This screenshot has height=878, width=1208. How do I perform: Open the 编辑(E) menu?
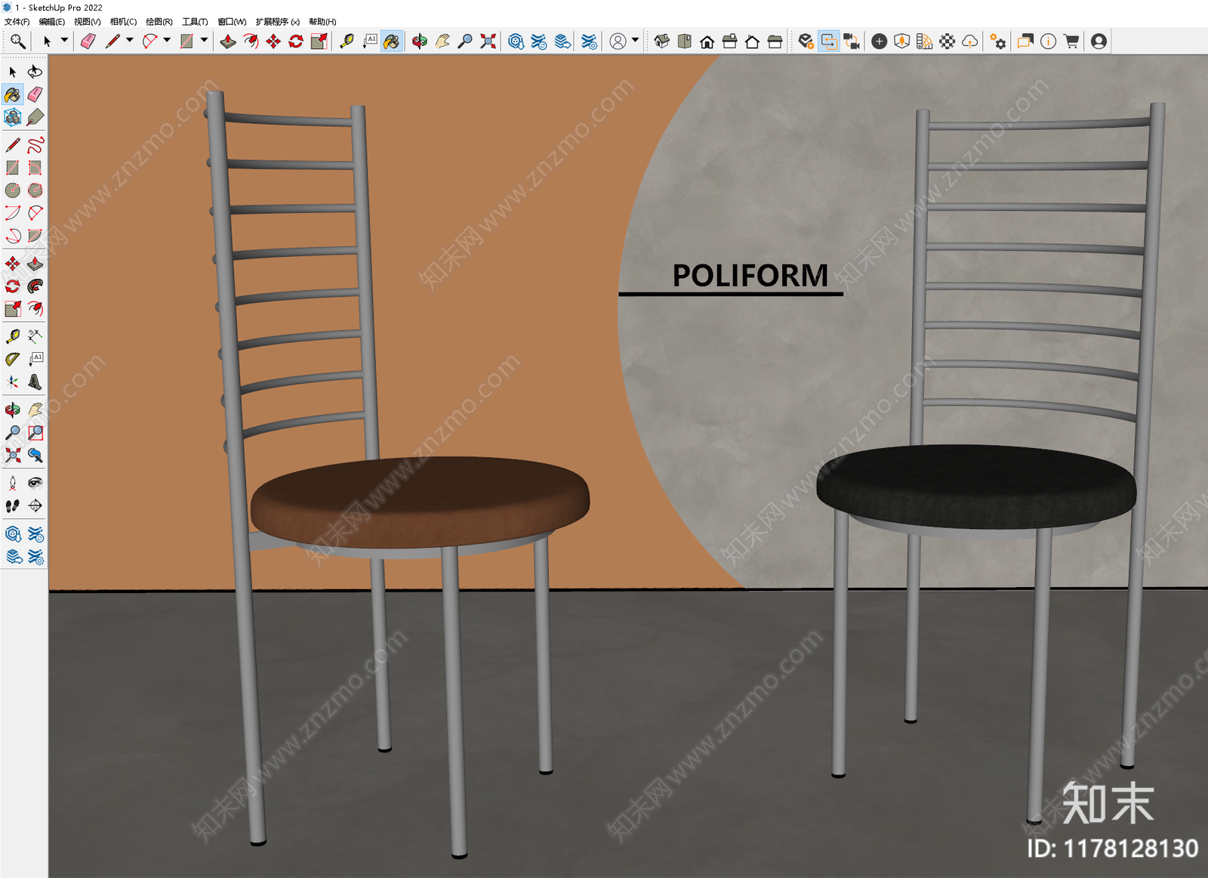51,22
